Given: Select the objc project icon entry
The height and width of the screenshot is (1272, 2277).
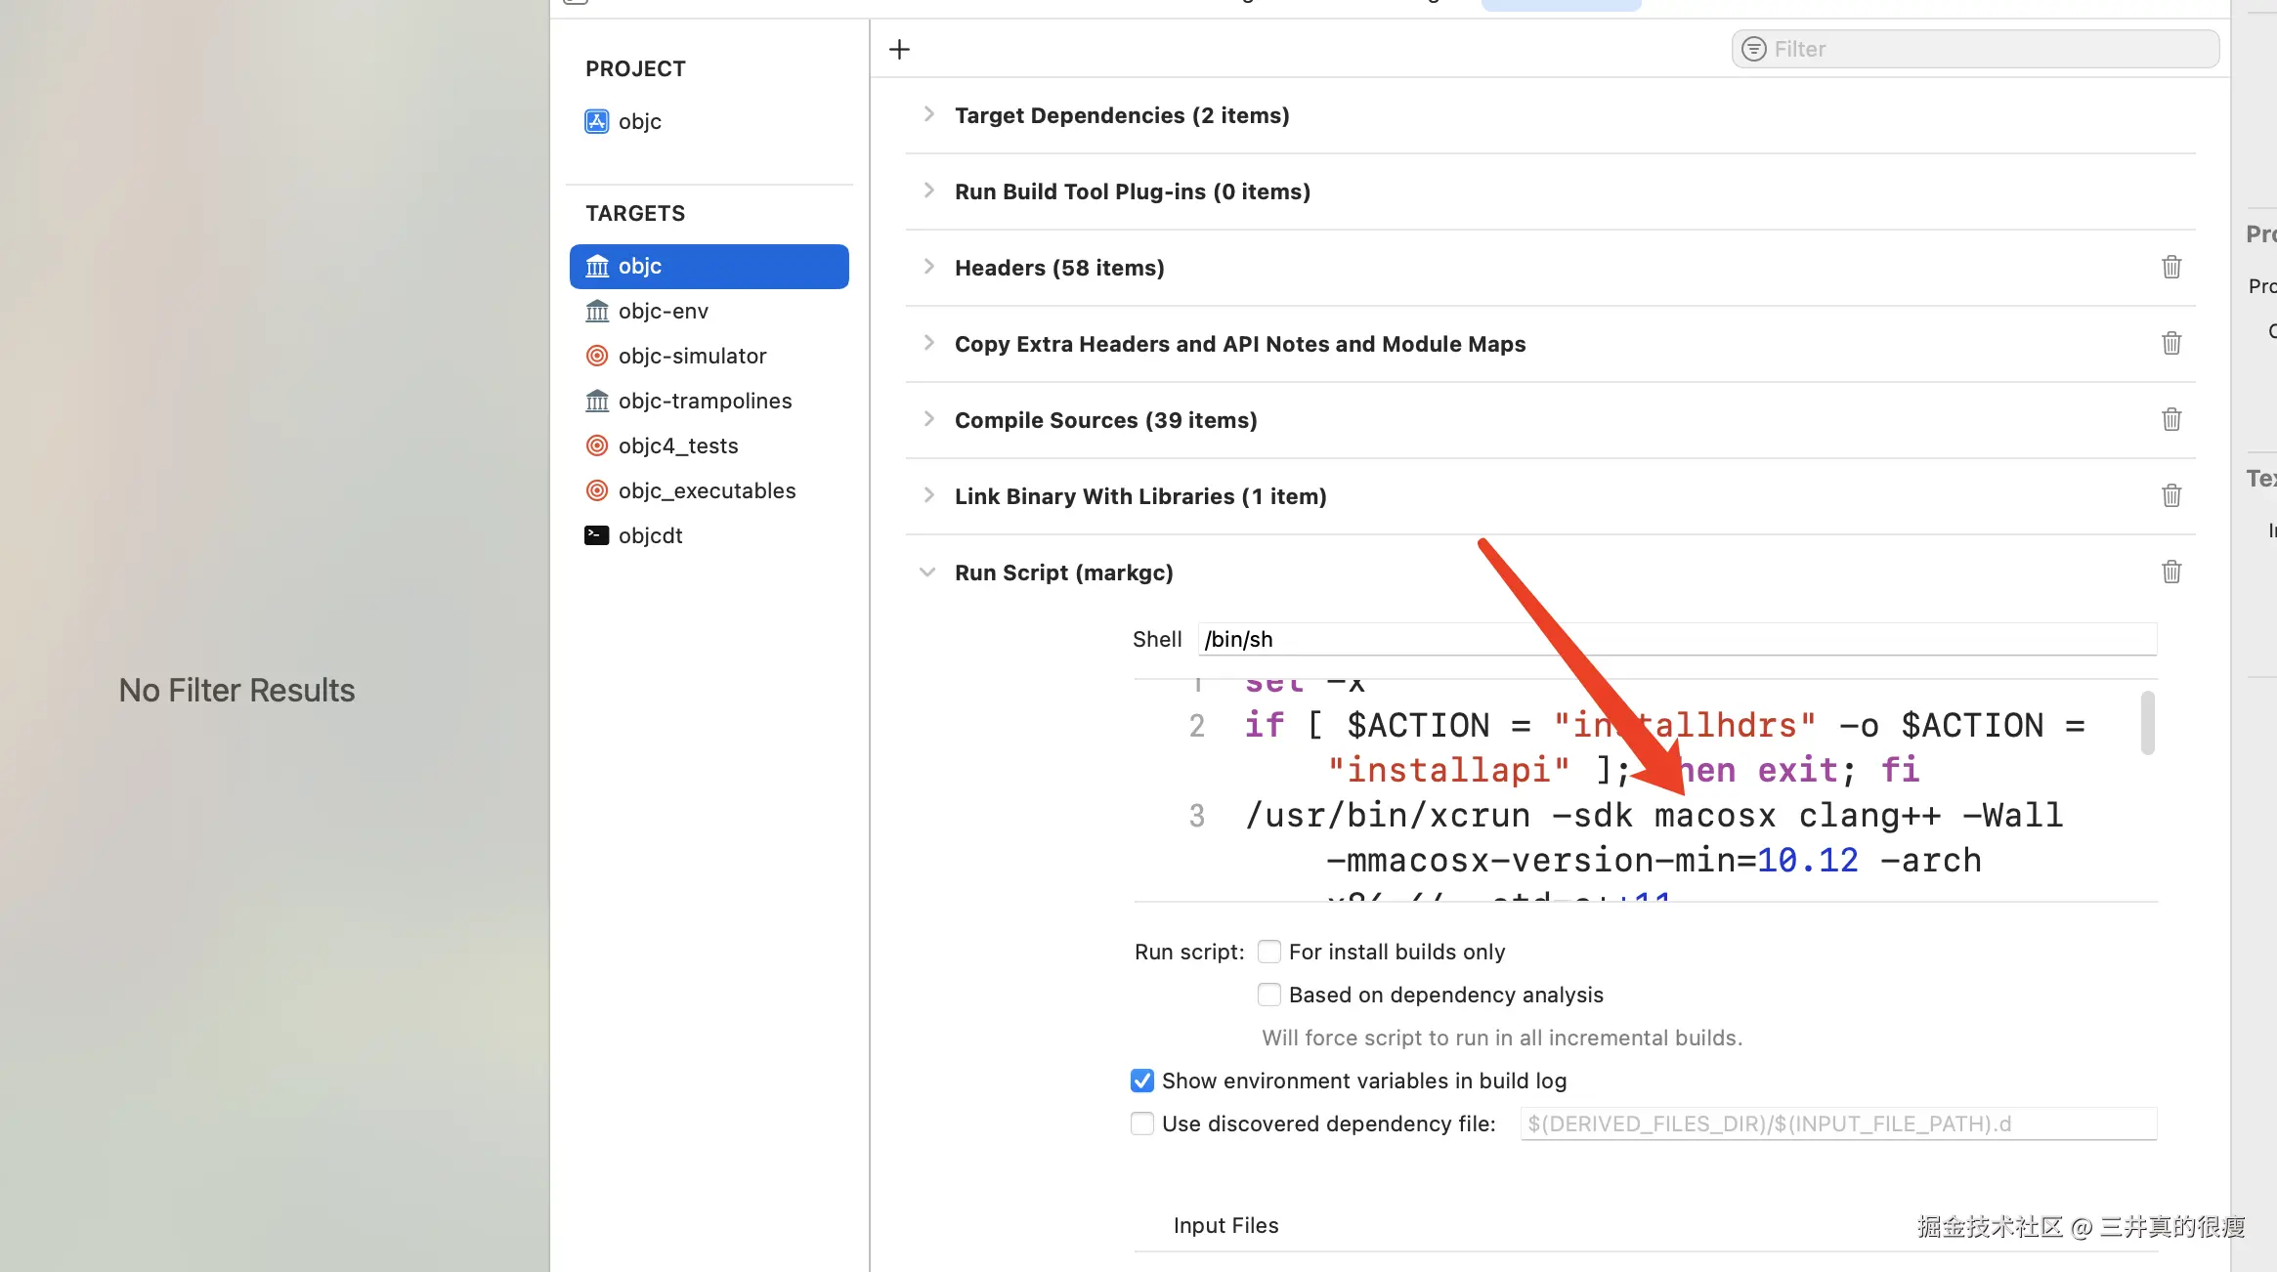Looking at the screenshot, I should [639, 121].
